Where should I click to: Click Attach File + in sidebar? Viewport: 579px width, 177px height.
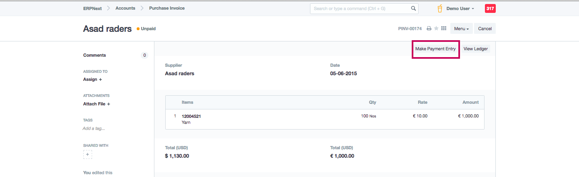(96, 104)
